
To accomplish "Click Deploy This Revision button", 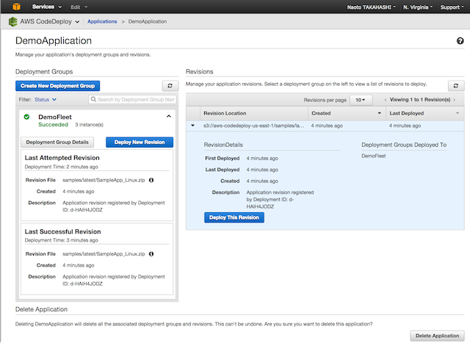I will [234, 217].
